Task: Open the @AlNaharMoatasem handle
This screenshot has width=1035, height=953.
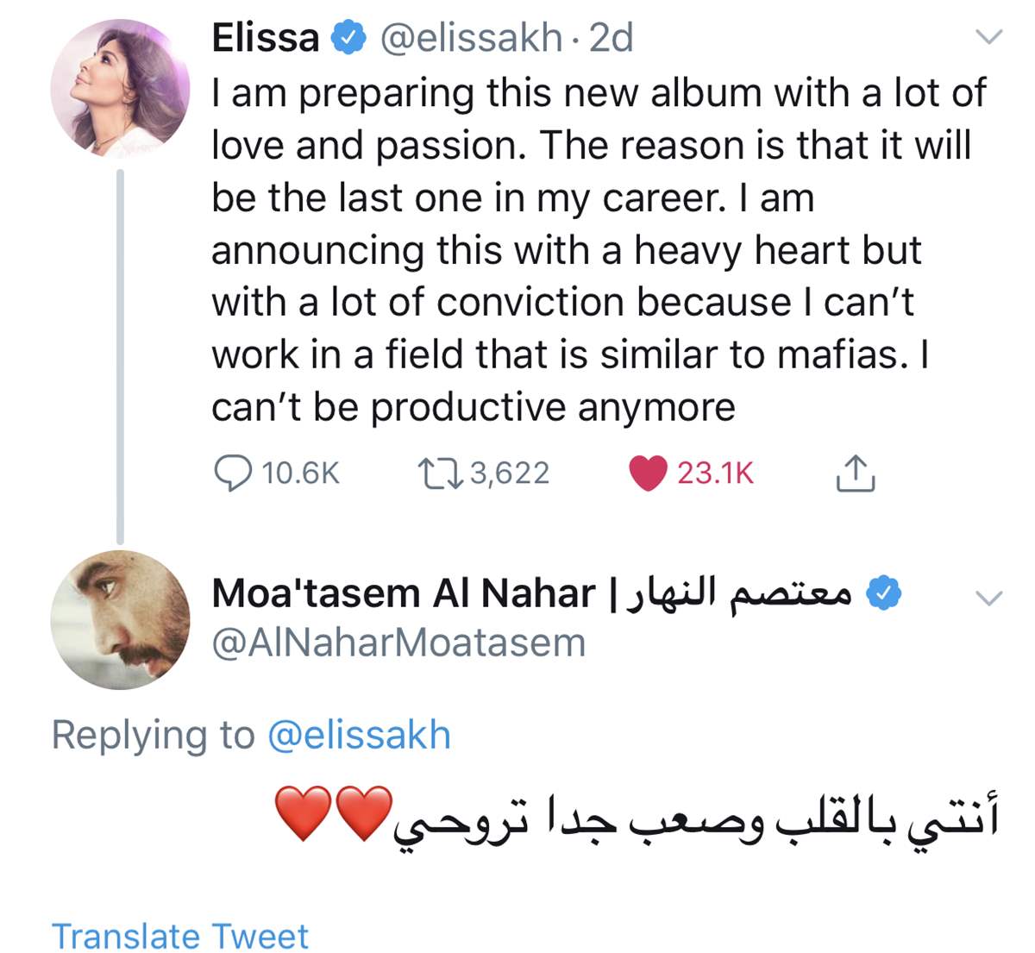Action: [x=398, y=643]
